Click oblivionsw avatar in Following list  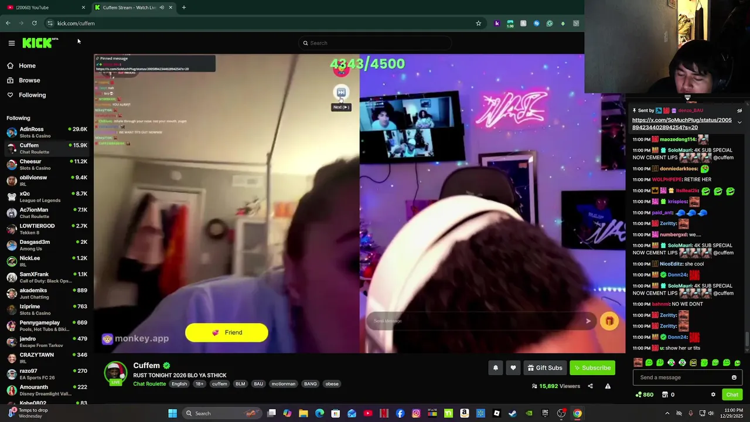[x=12, y=181]
